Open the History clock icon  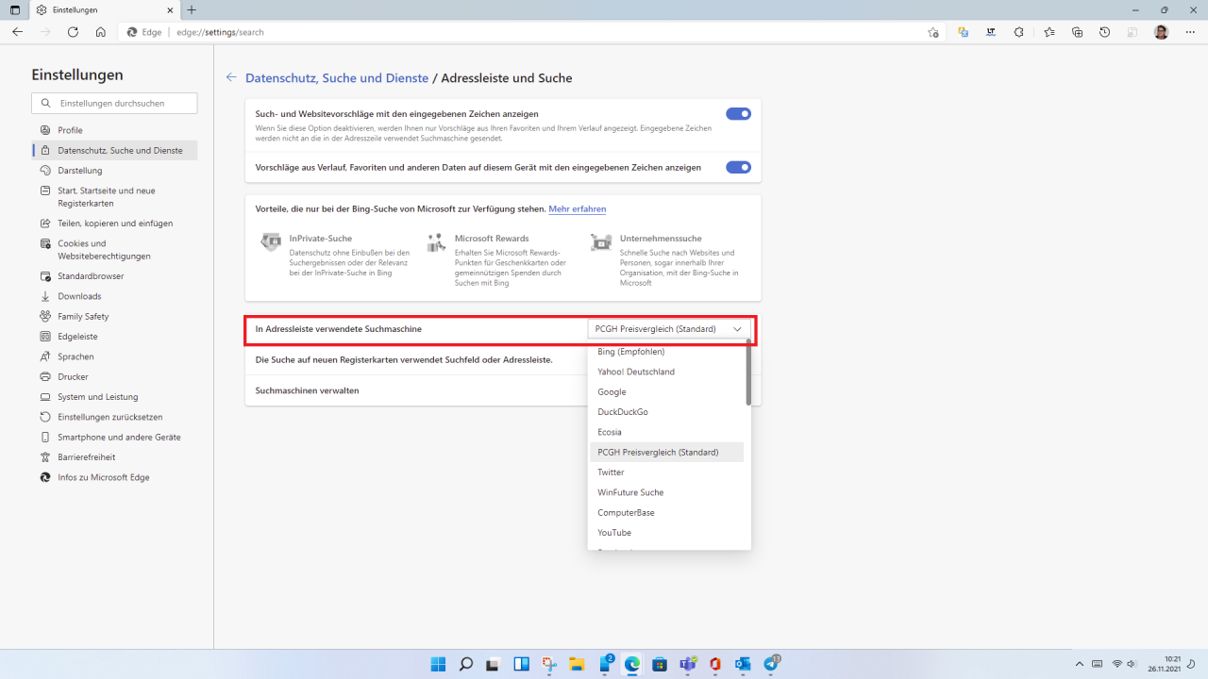(x=1104, y=32)
